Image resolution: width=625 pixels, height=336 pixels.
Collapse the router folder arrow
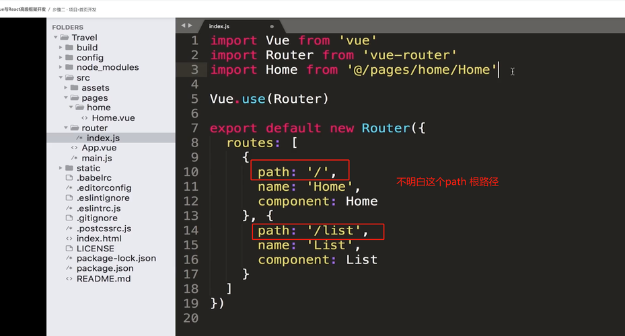(66, 128)
